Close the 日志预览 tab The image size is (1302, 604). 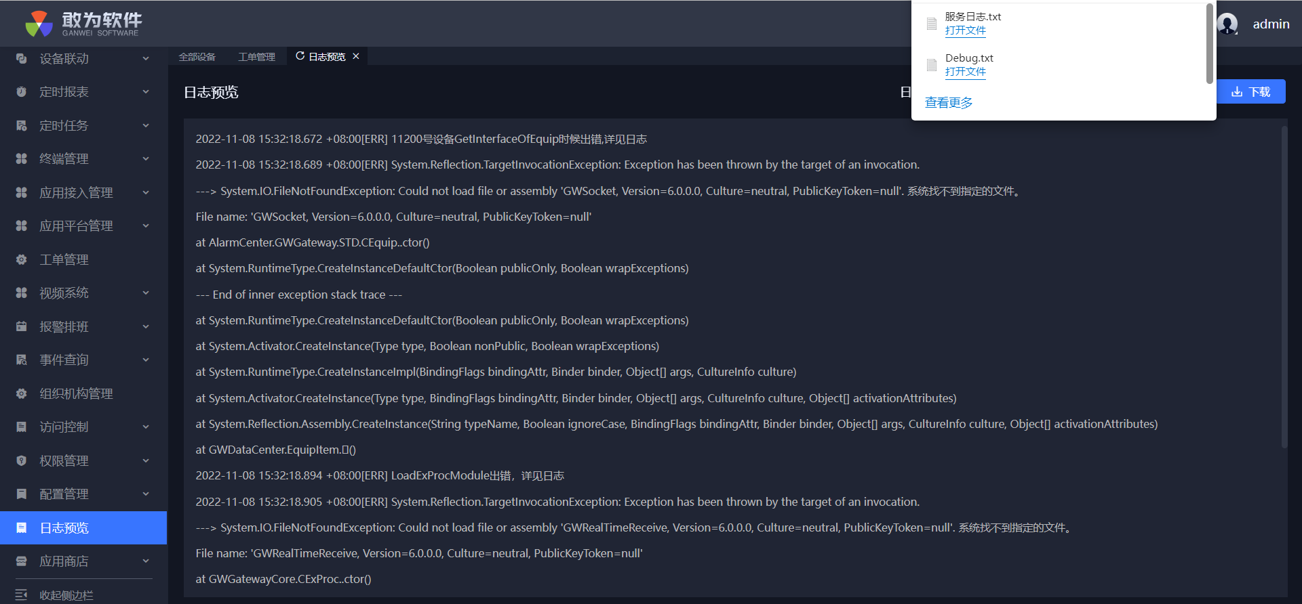pyautogui.click(x=356, y=56)
